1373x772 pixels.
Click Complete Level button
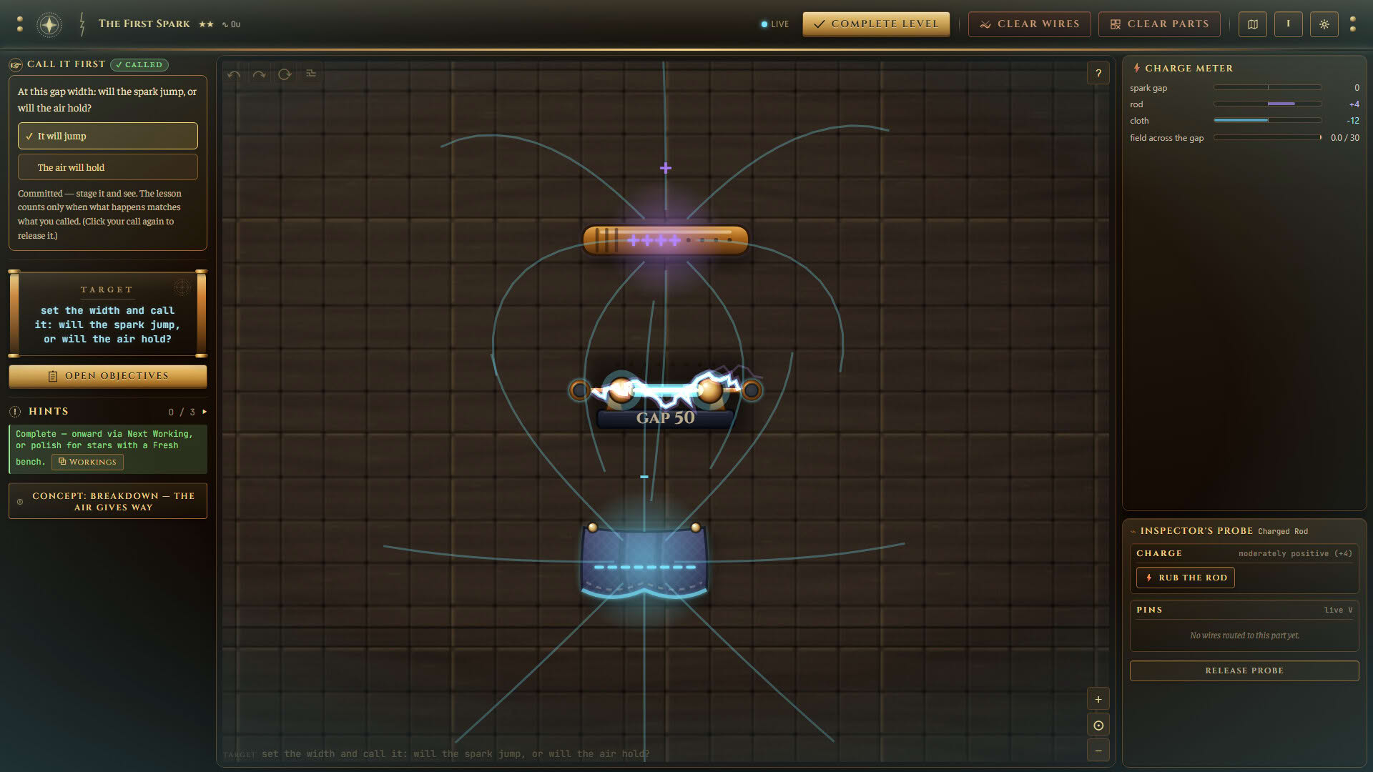pyautogui.click(x=876, y=24)
